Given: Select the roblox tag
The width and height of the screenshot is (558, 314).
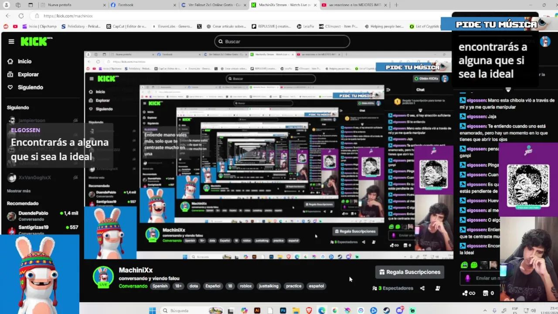Looking at the screenshot, I should click(246, 286).
